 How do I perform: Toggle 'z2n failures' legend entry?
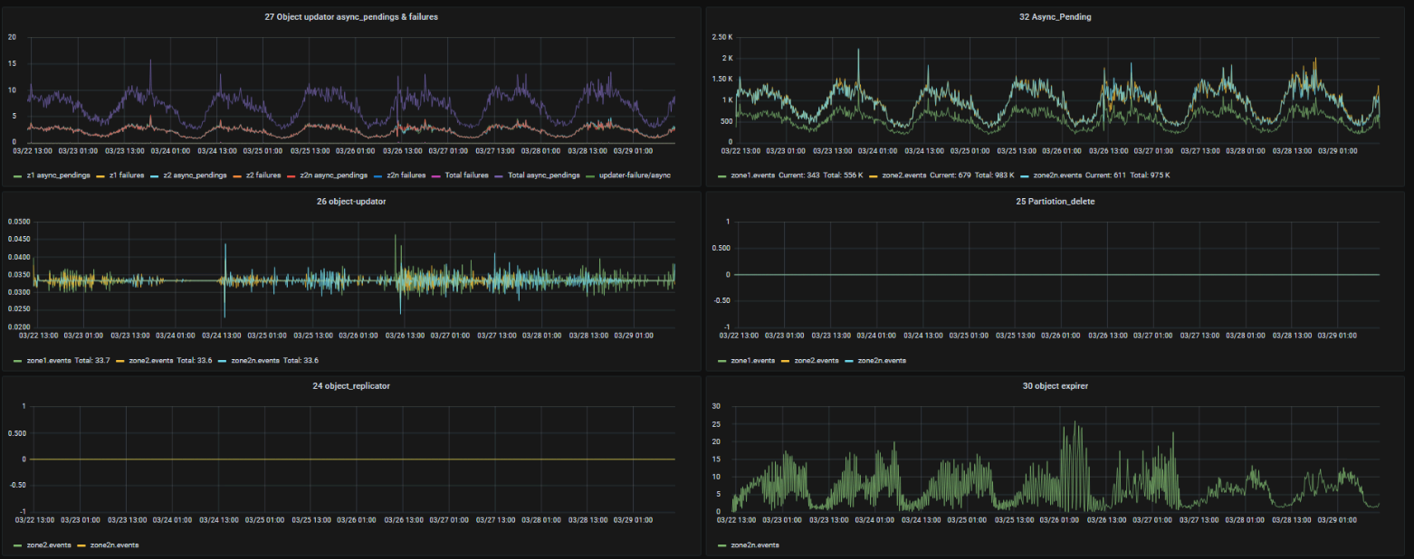(x=406, y=175)
